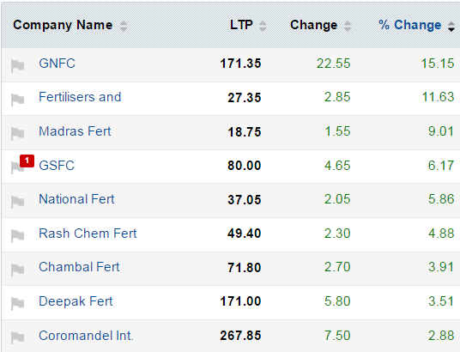This screenshot has height=352, width=460.
Task: Open the red notification badge on GSFC
Action: [27, 161]
